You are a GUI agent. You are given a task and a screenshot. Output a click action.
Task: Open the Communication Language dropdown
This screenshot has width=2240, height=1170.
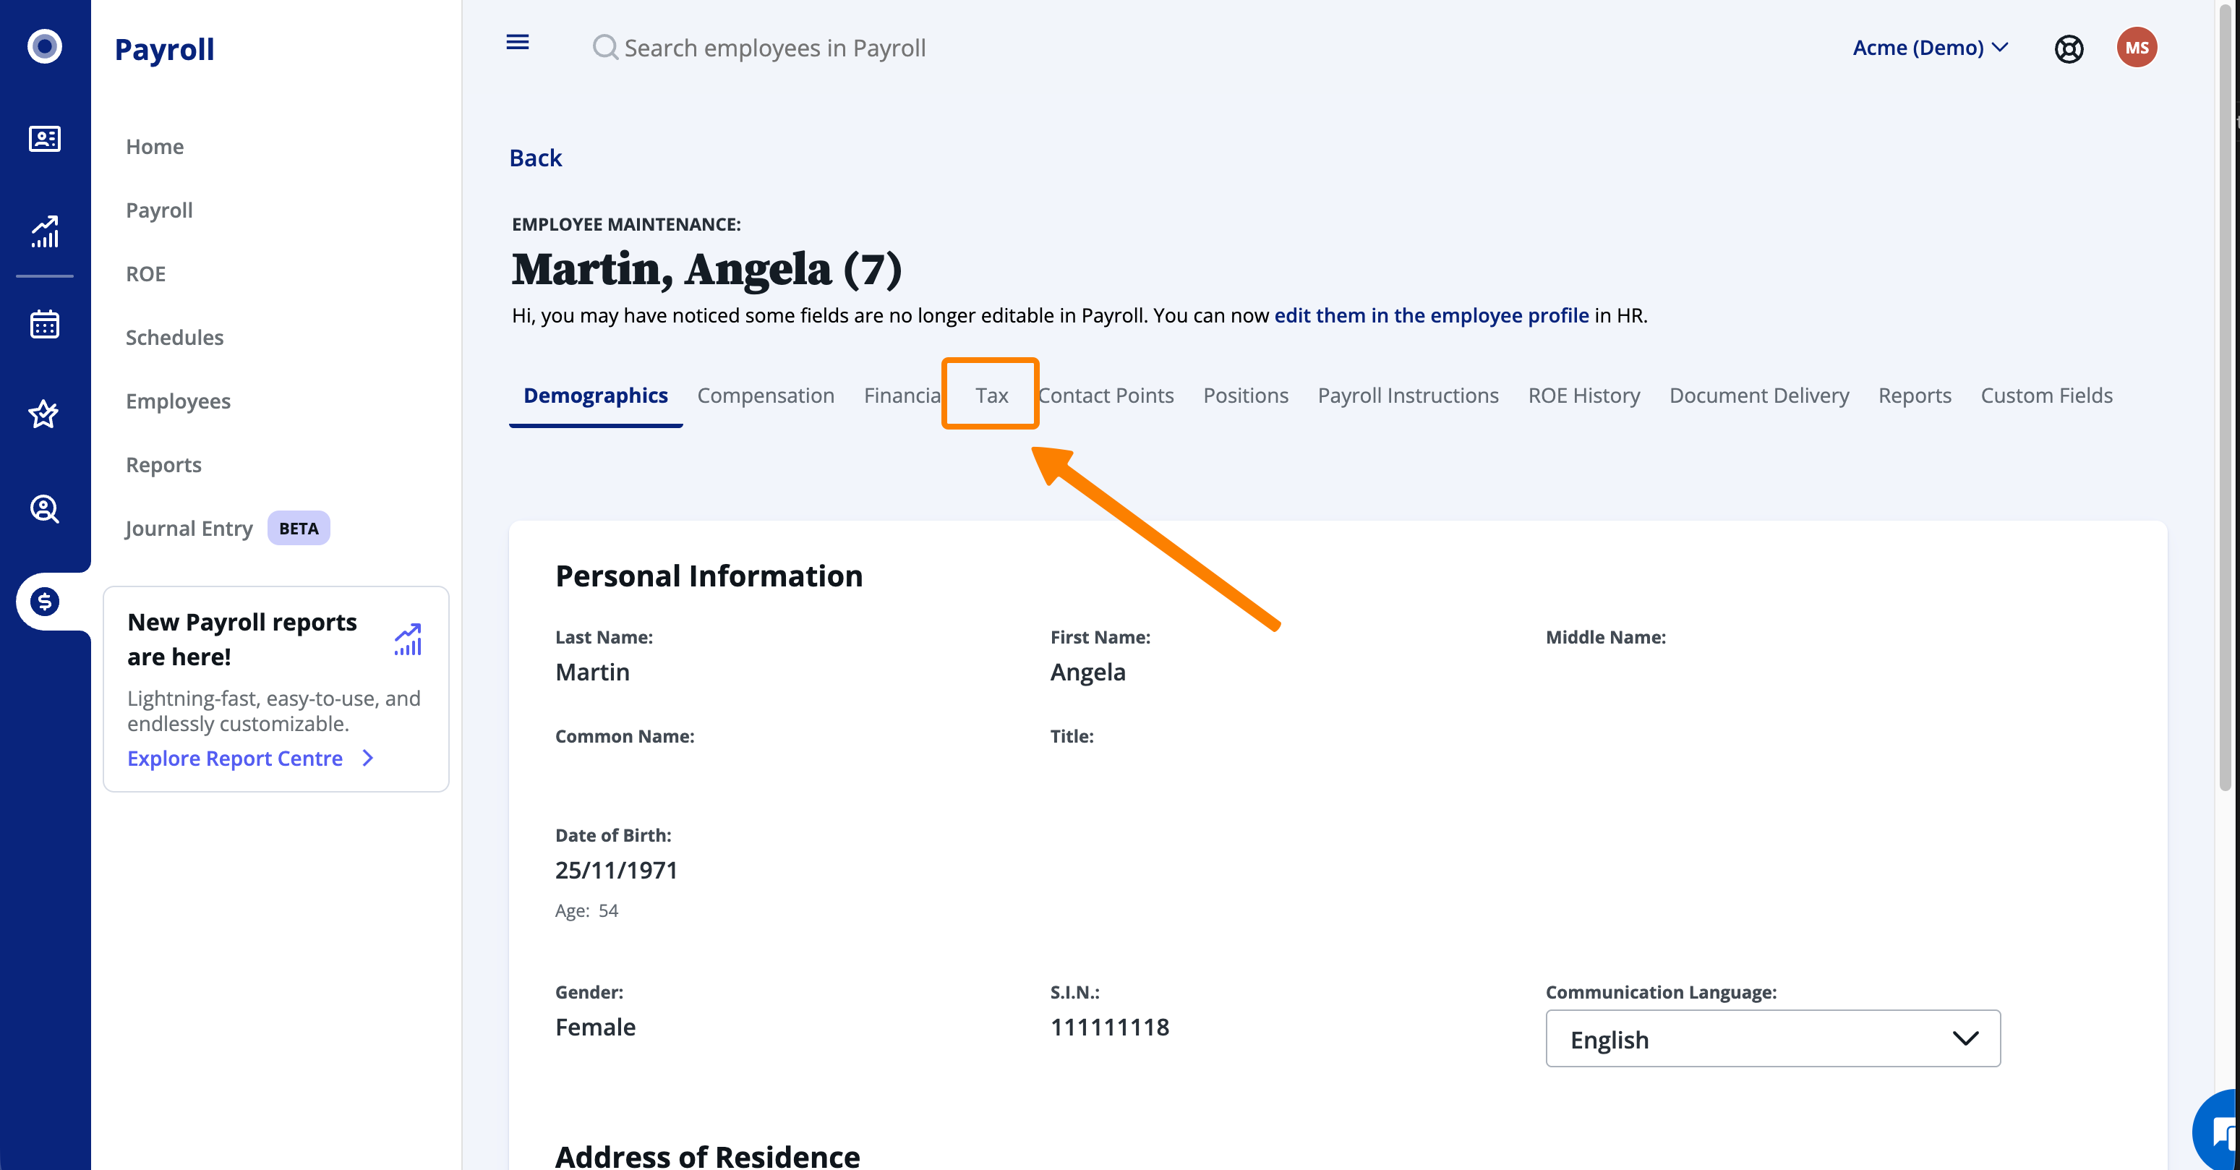(1772, 1038)
